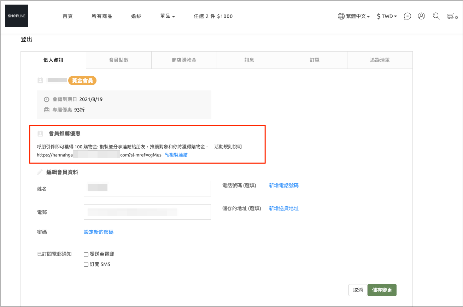Open the shopping cart icon
This screenshot has width=463, height=307.
[x=450, y=16]
